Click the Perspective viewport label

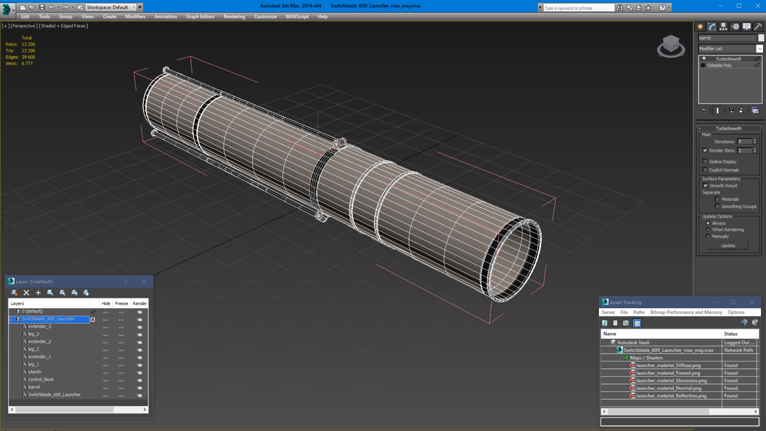click(x=23, y=26)
